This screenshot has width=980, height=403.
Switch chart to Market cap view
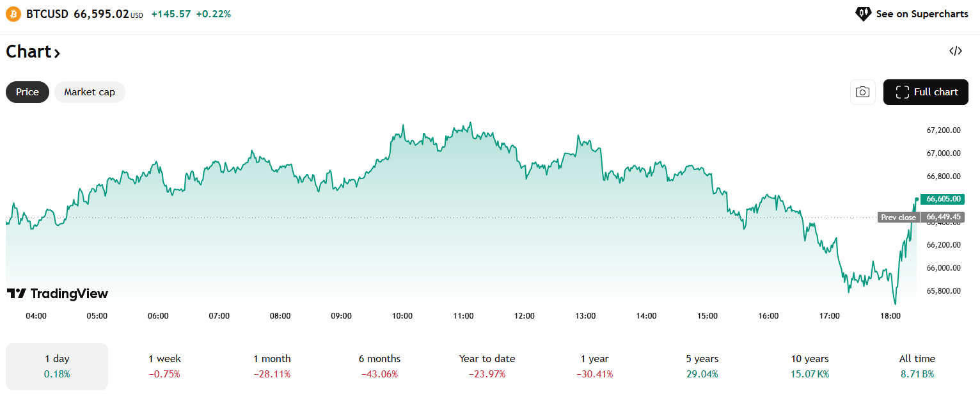click(90, 92)
